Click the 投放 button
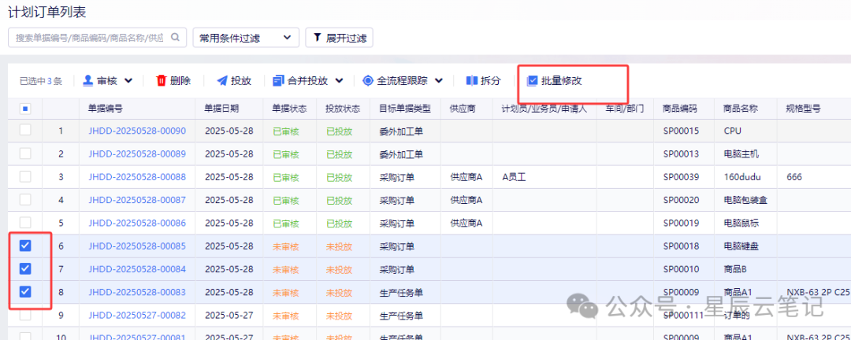This screenshot has height=340, width=851. tap(234, 81)
